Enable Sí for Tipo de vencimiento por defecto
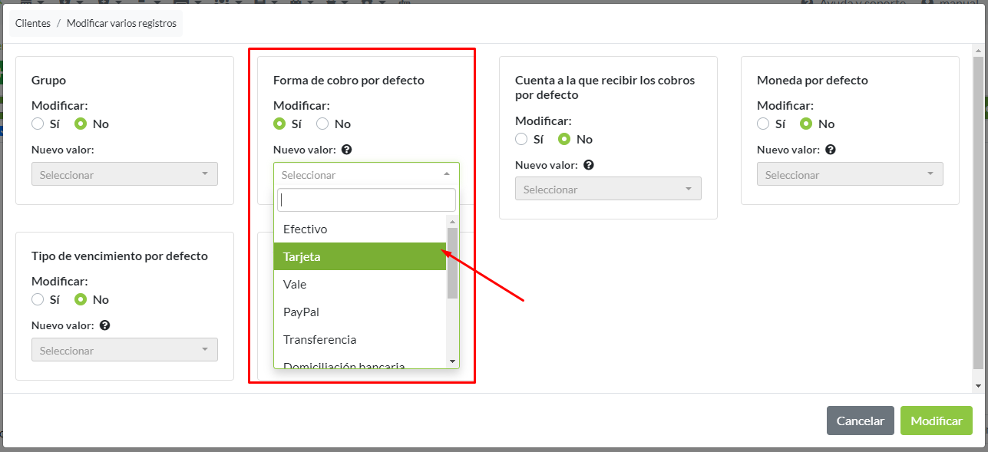The width and height of the screenshot is (988, 452). coord(38,299)
